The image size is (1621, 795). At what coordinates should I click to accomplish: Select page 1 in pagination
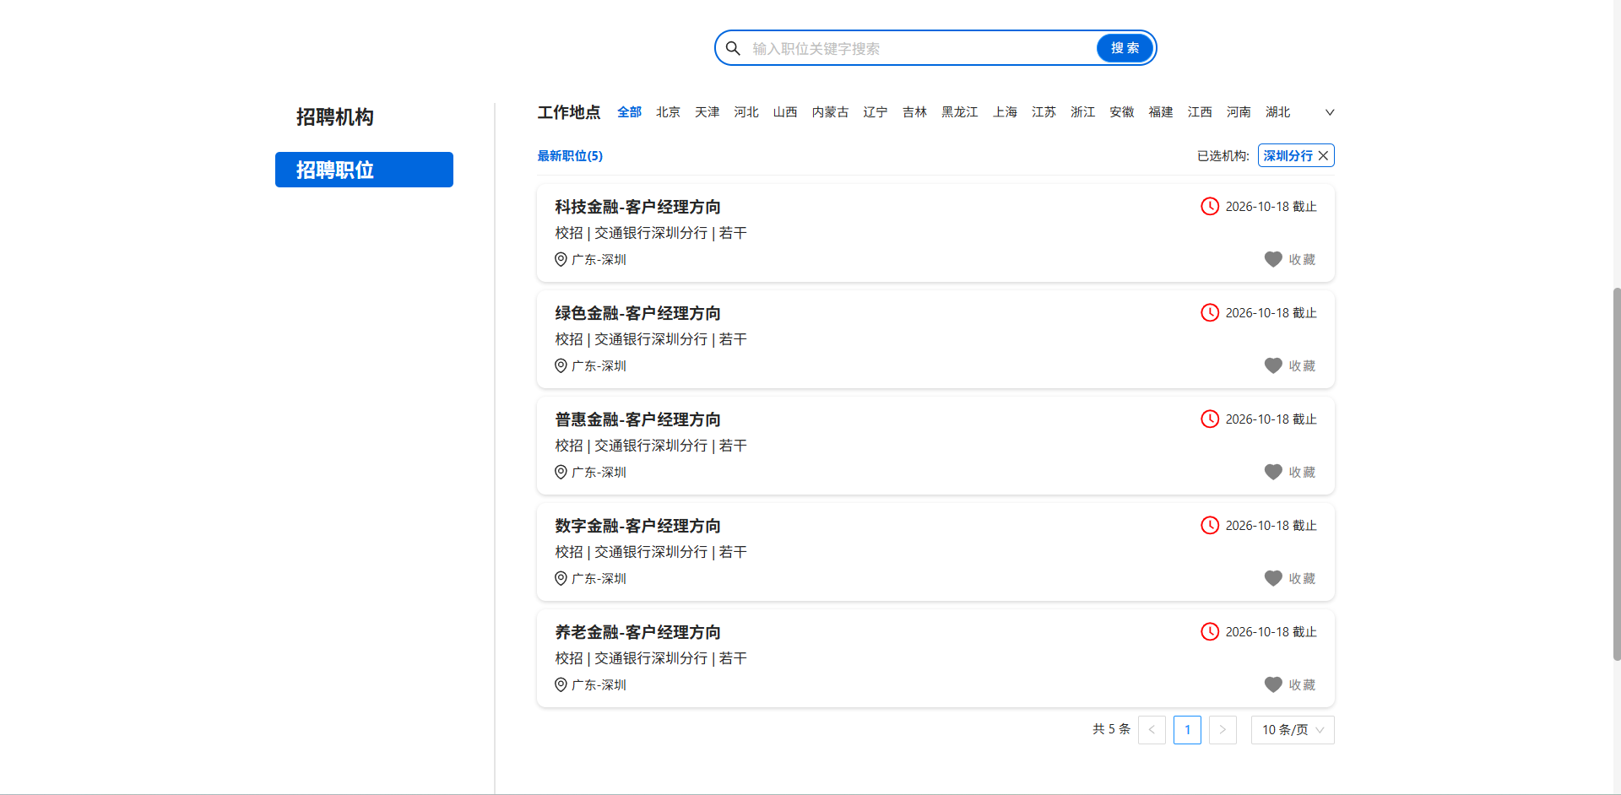(1187, 730)
